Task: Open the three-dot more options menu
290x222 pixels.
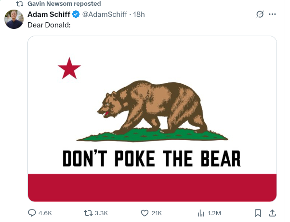Action: click(273, 14)
